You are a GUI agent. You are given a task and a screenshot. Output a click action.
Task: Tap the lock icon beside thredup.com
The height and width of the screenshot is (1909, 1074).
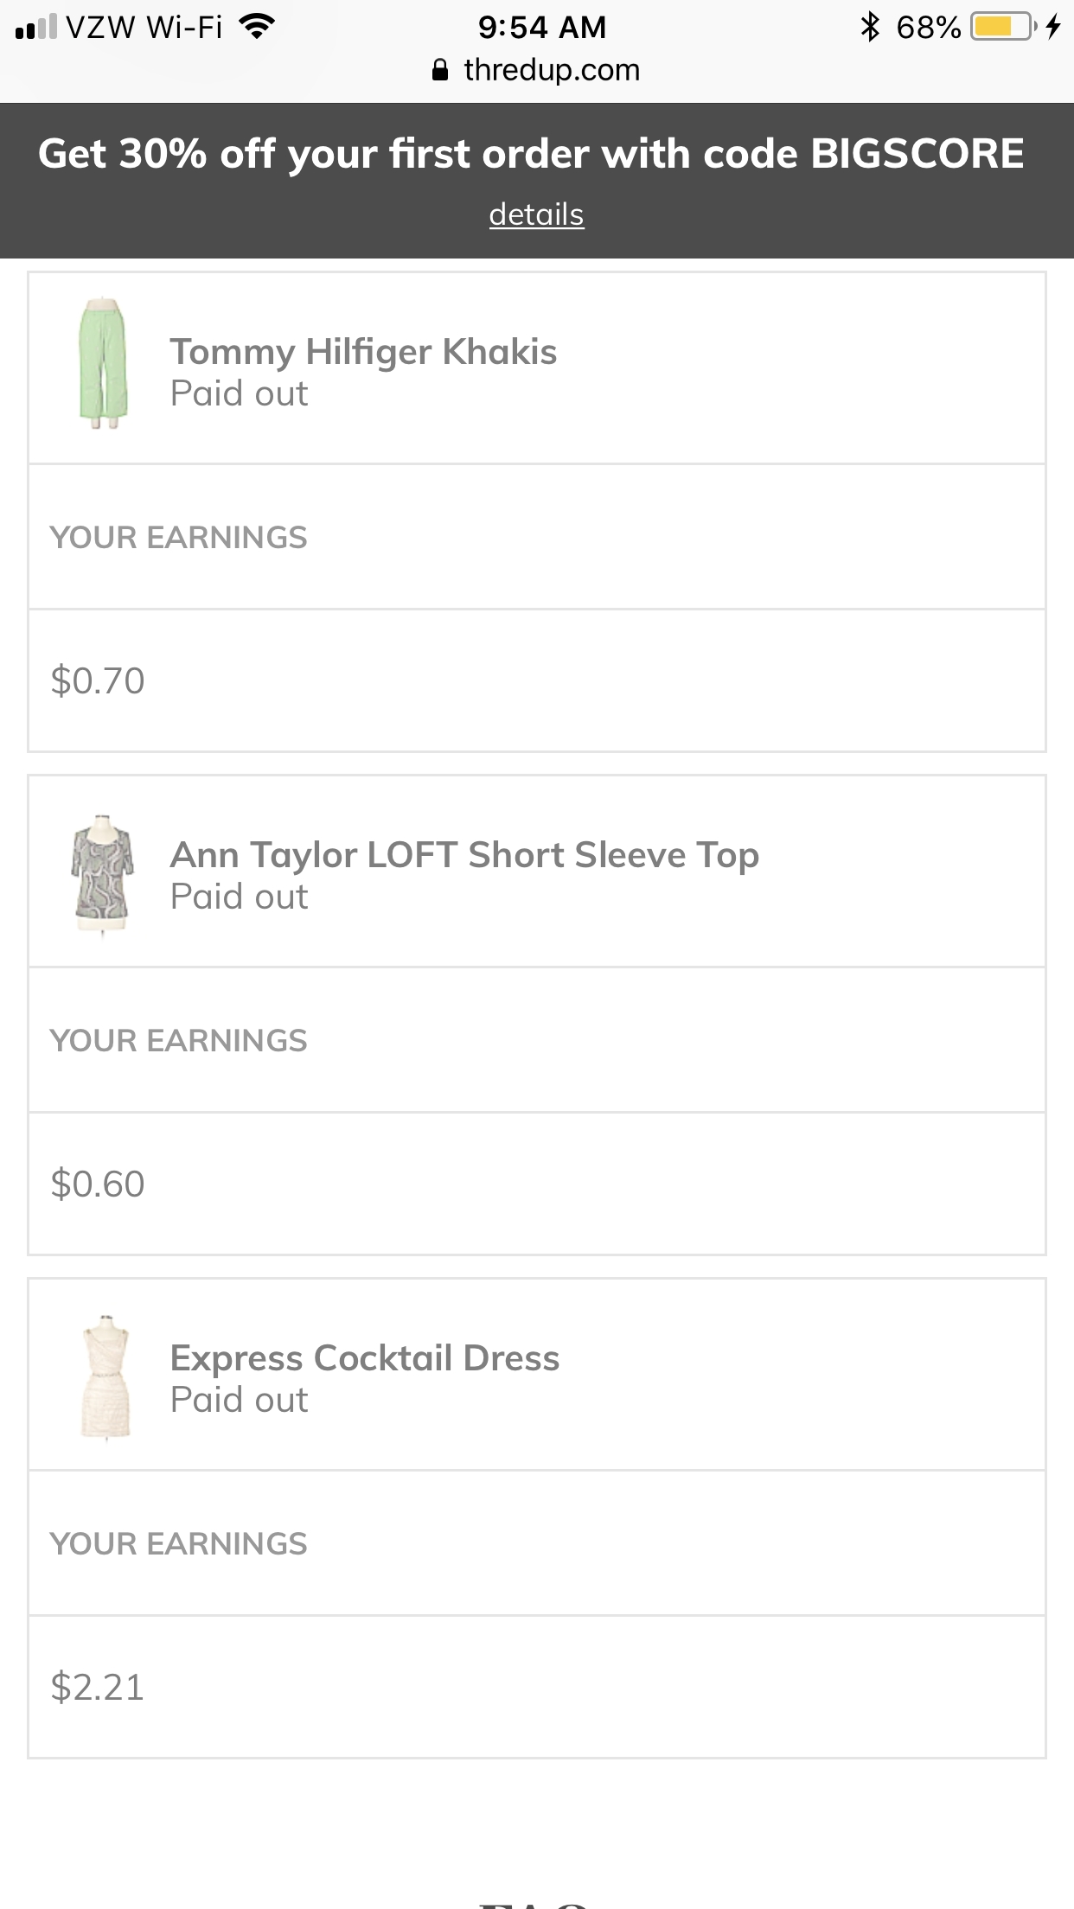[440, 70]
